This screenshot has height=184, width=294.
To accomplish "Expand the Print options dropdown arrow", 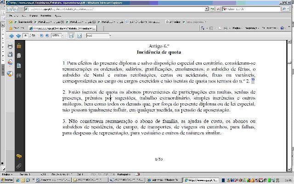I will 229,28.
